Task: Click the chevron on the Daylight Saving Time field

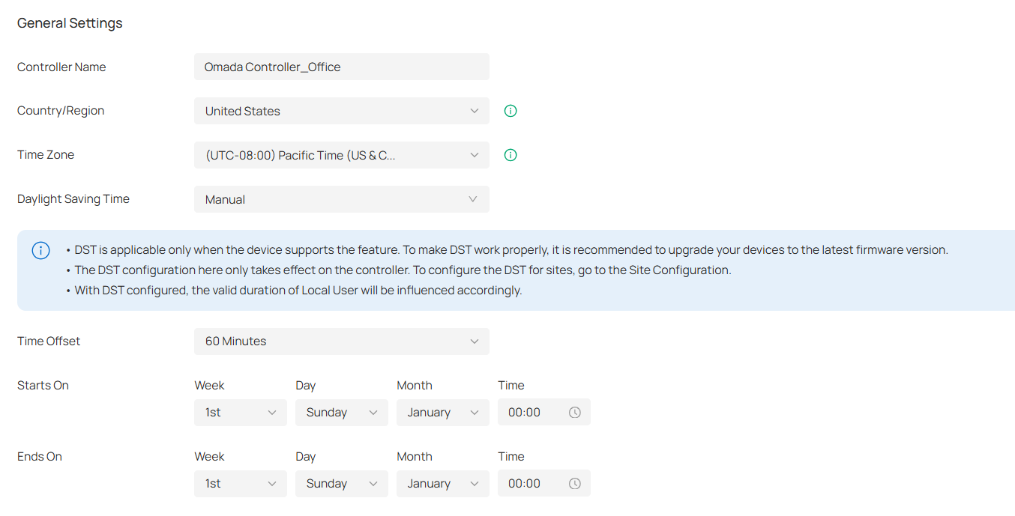Action: (474, 198)
